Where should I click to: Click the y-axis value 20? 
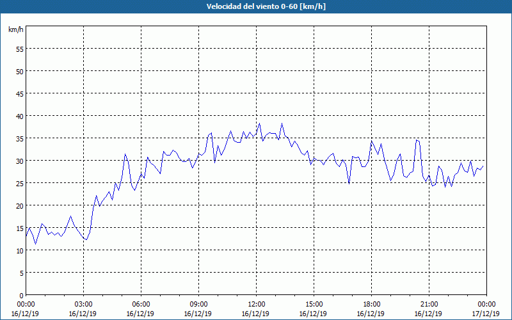[x=20, y=207]
